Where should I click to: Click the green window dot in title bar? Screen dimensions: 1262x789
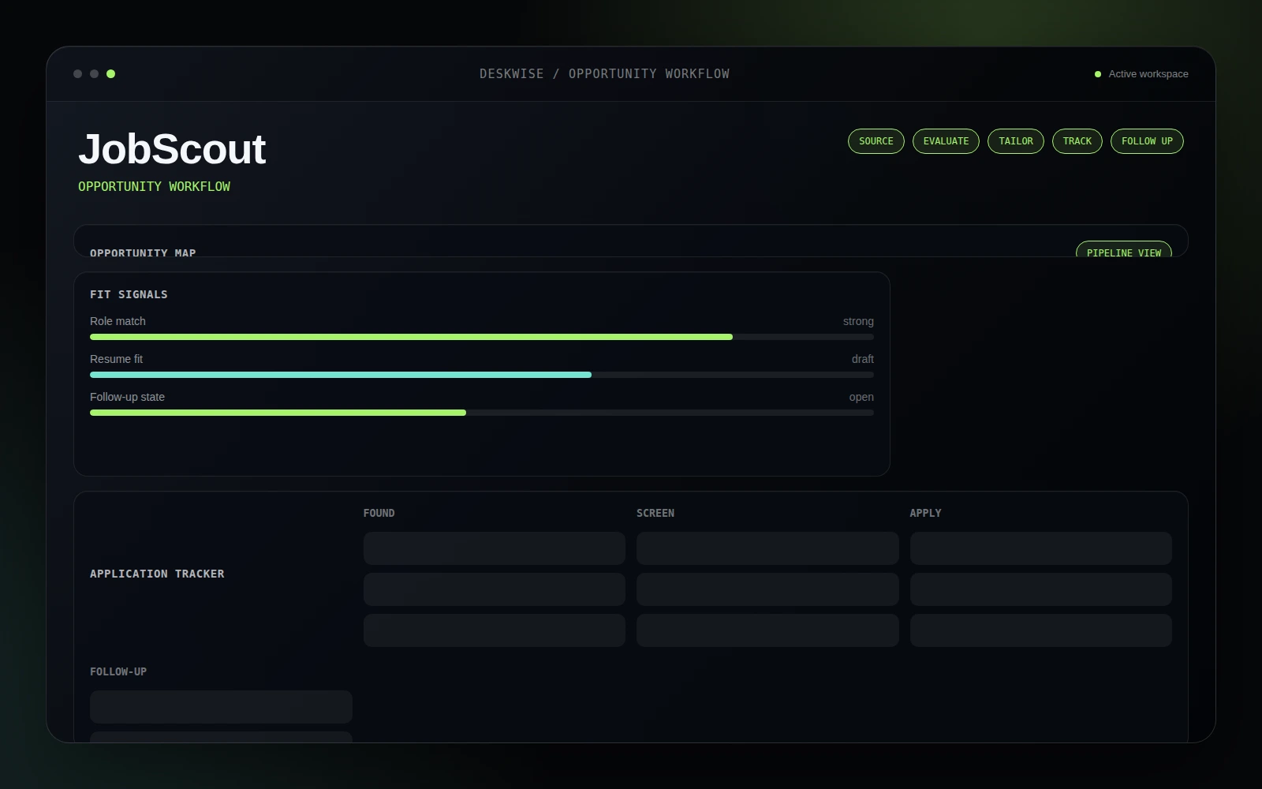click(111, 74)
